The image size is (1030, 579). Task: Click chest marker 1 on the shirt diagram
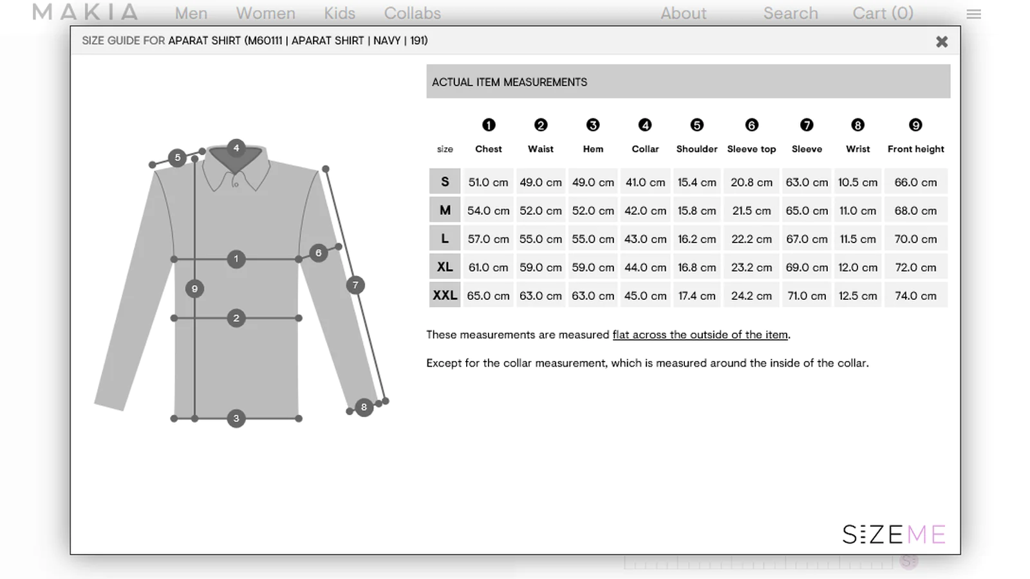pyautogui.click(x=236, y=259)
